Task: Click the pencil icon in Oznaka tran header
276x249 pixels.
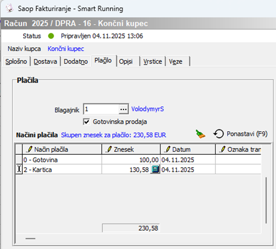Action: pyautogui.click(x=222, y=149)
